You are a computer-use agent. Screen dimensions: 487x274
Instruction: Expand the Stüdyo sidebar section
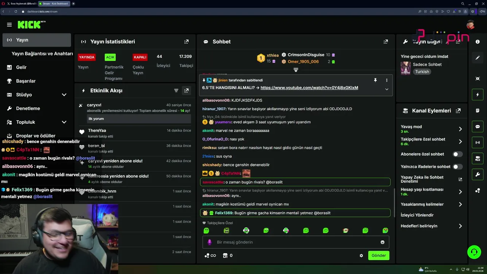point(64,95)
